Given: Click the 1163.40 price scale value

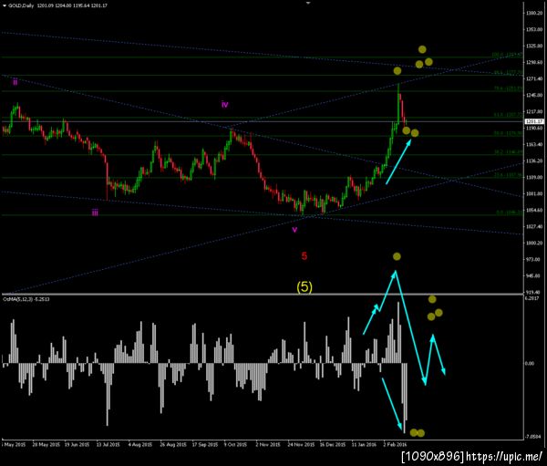Looking at the screenshot, I should tap(533, 144).
